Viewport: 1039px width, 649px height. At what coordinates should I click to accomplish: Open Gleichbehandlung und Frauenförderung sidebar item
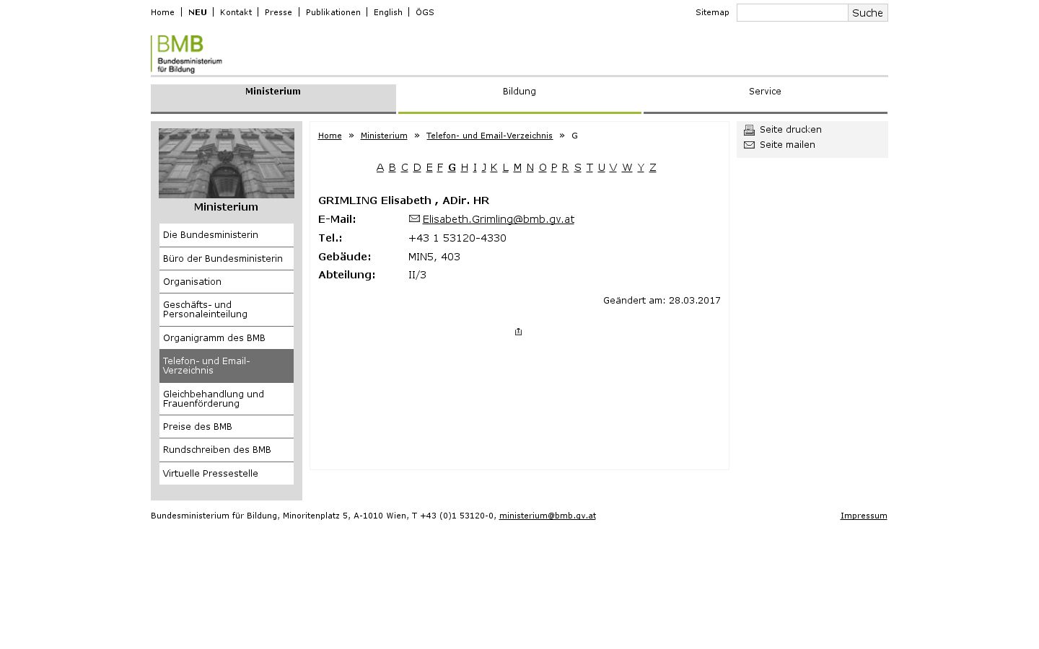(x=227, y=399)
